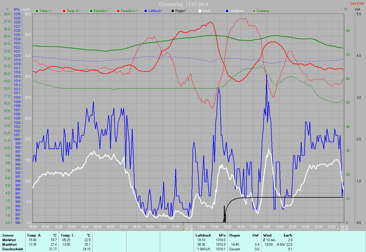Click the 16:00 label on the time axis
This screenshot has height=252, width=366.
tap(241, 227)
